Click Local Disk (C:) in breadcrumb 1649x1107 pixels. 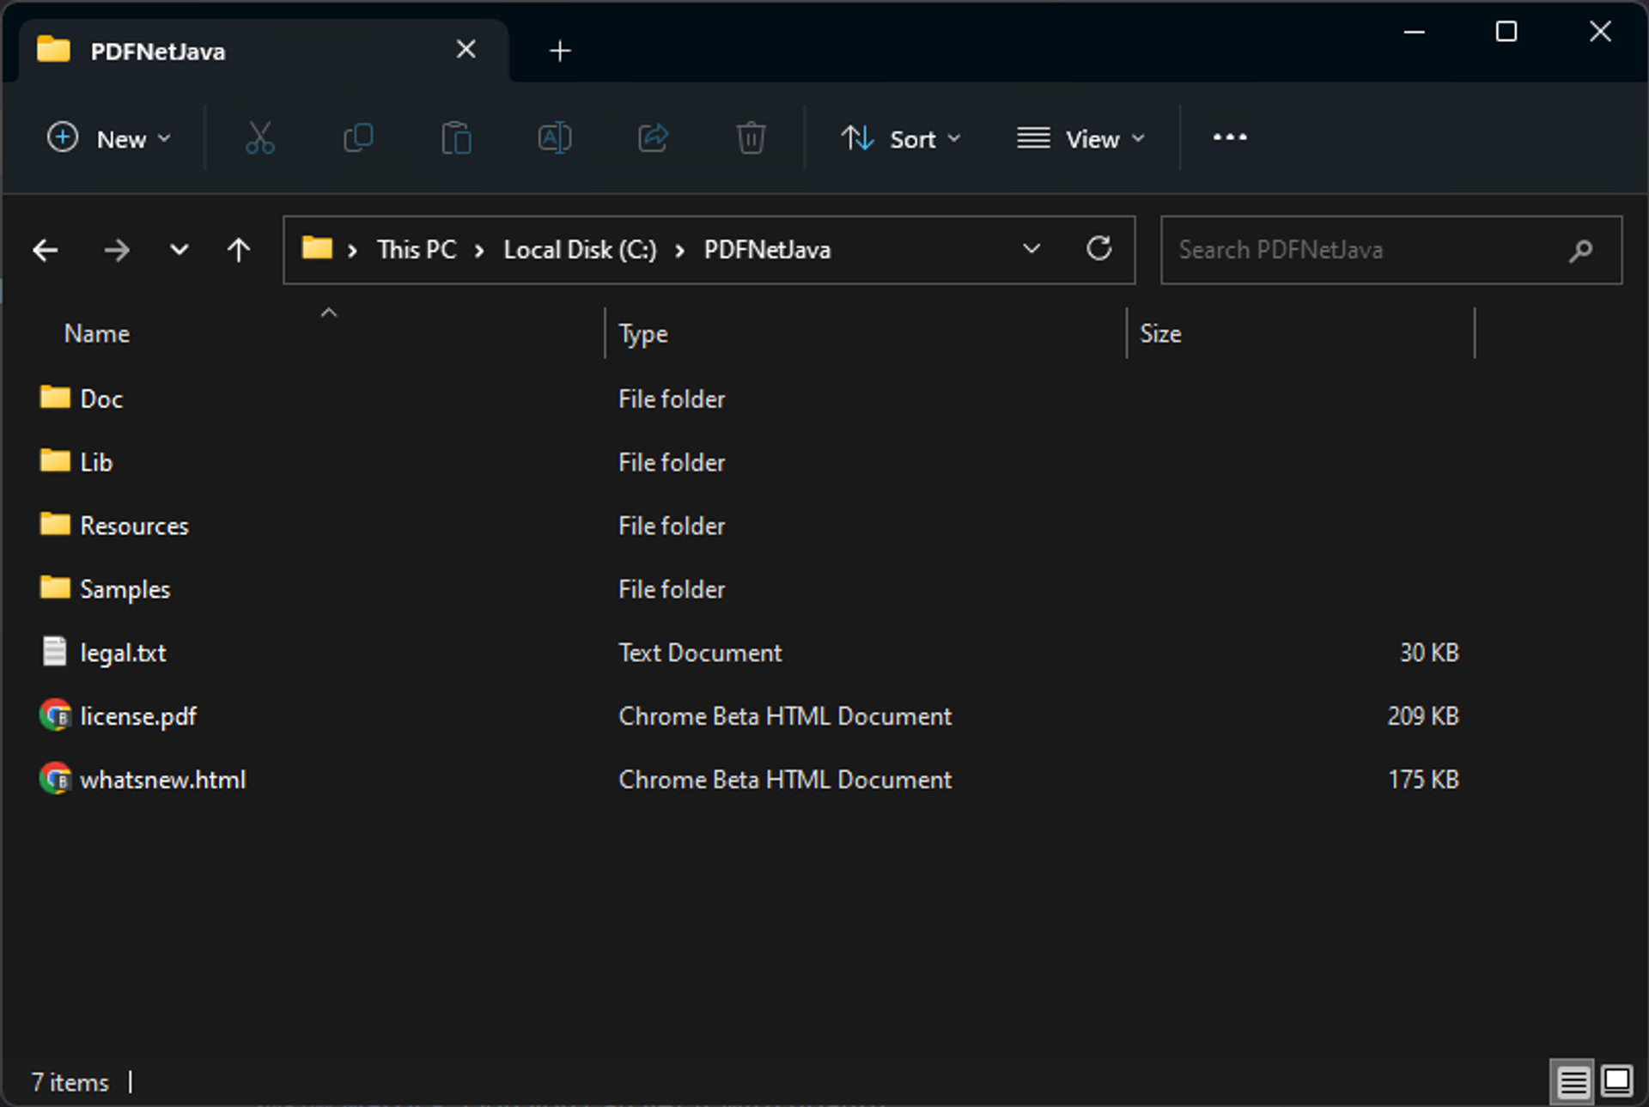[x=580, y=250]
